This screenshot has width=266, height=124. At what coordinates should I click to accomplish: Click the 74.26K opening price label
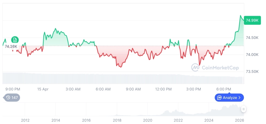coord(11,46)
